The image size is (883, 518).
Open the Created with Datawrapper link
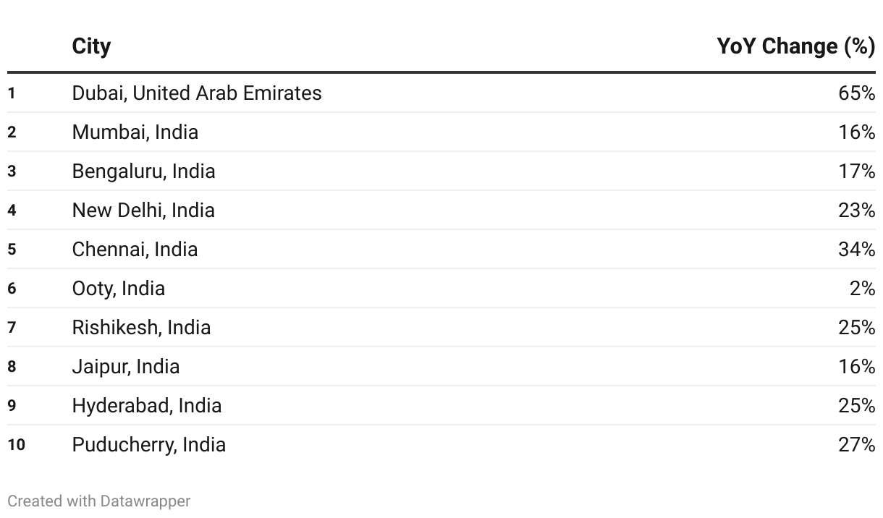pos(99,501)
